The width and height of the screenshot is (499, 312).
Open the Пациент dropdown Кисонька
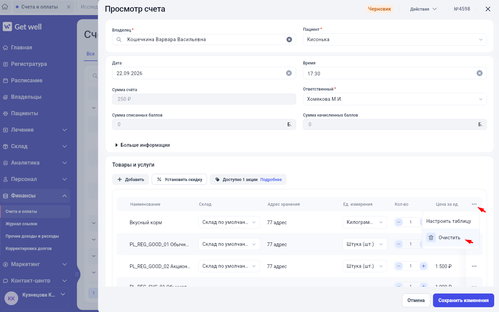tap(395, 39)
